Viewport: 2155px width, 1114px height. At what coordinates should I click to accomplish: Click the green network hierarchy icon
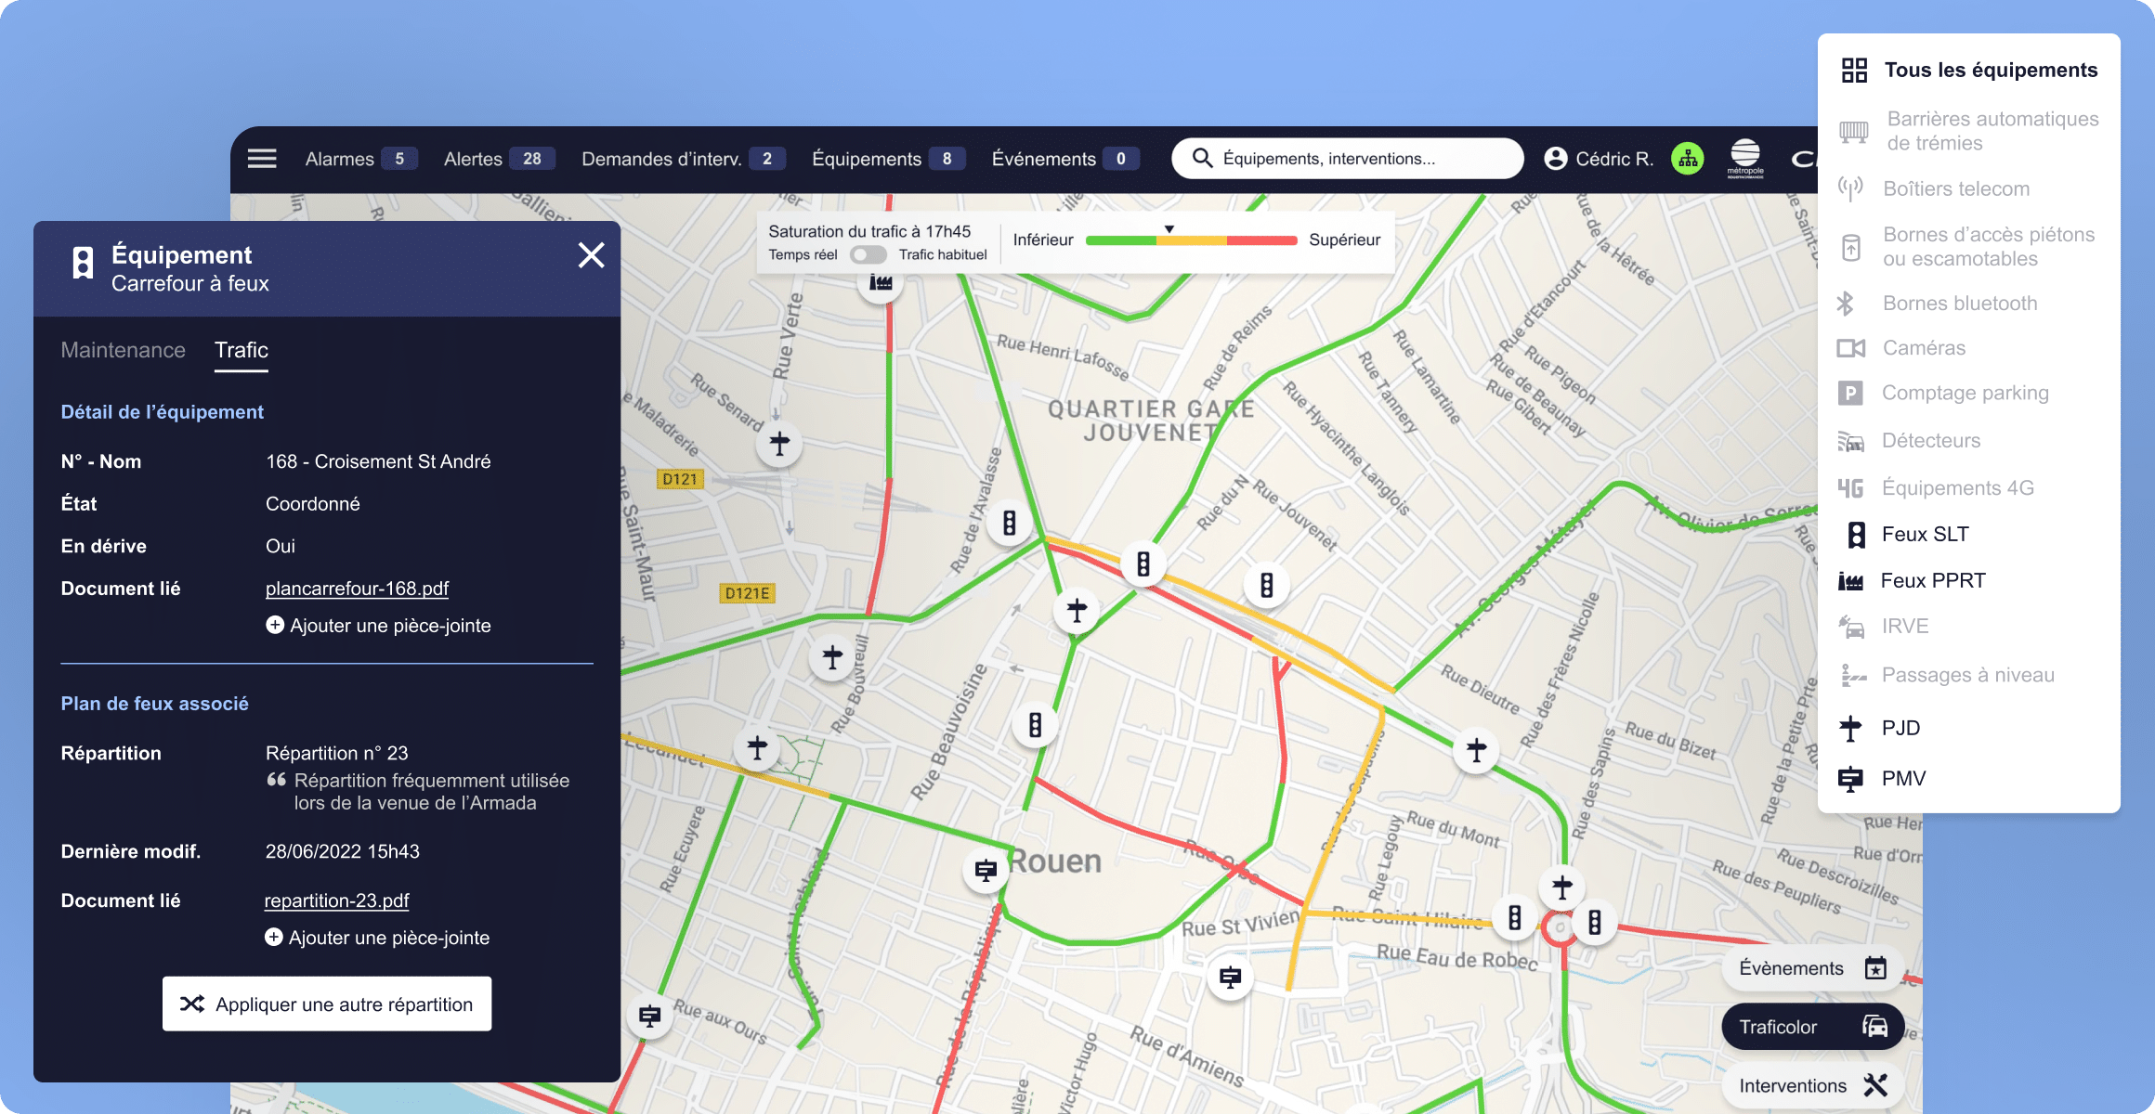pos(1688,159)
